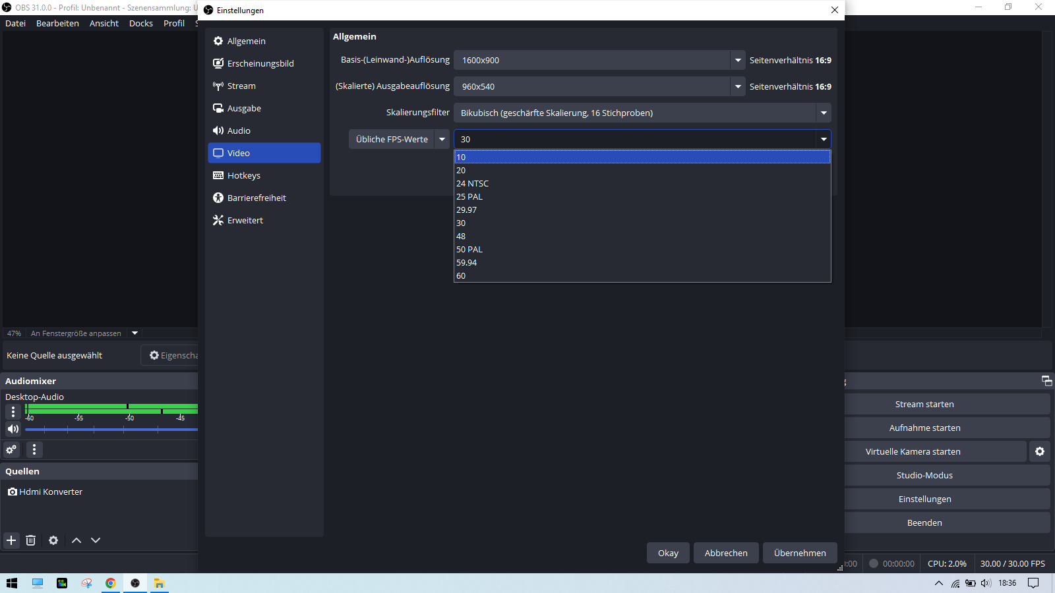Viewport: 1055px width, 593px height.
Task: Open the Profil menu in OBS
Action: [x=174, y=23]
